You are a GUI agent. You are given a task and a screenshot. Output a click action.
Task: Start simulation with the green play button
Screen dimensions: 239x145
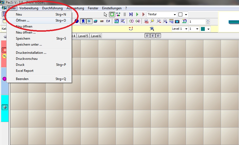(137, 14)
